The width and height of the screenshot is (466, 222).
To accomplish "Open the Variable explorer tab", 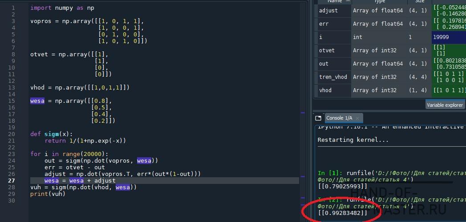I will (x=445, y=105).
